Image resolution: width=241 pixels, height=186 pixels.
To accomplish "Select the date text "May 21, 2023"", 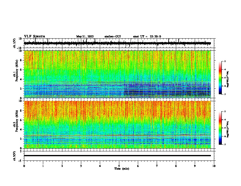I will [85, 36].
